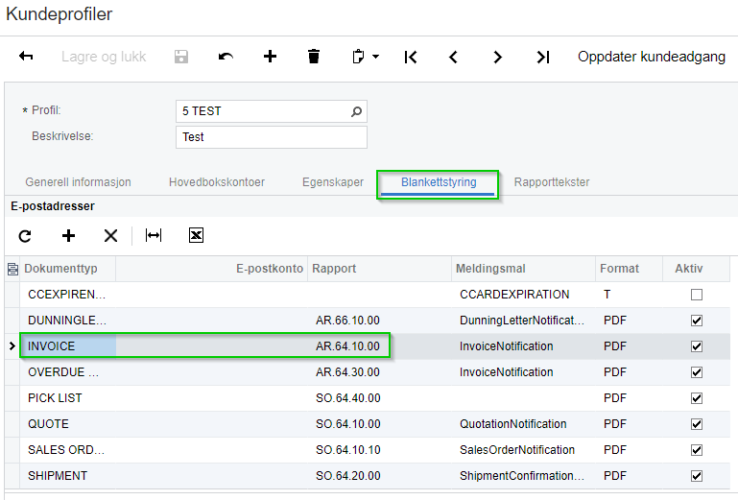Screen dimensions: 738x500
Task: Toggle Aktiv checkbox for INVOICE row
Action: click(697, 346)
